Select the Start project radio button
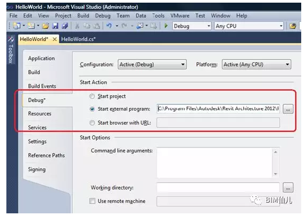This screenshot has width=306, height=216. (92, 96)
